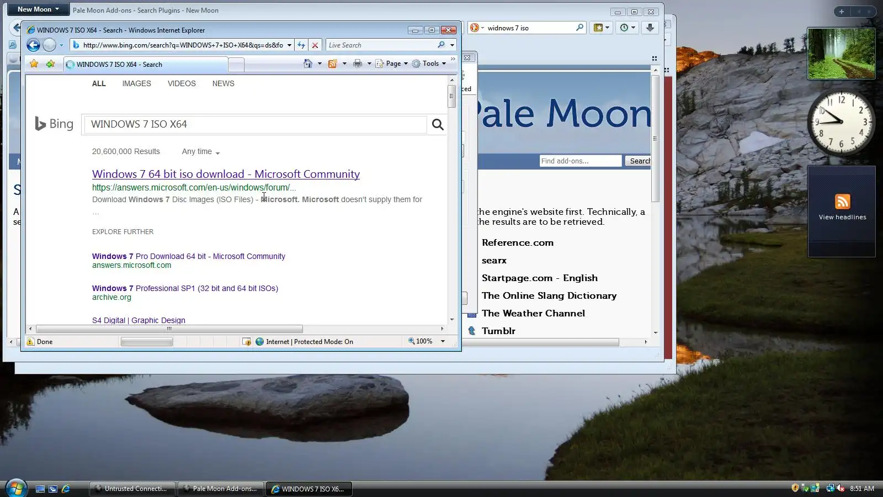This screenshot has width=883, height=497.
Task: Open Pale Moon's downloads arrow button
Action: click(x=650, y=28)
